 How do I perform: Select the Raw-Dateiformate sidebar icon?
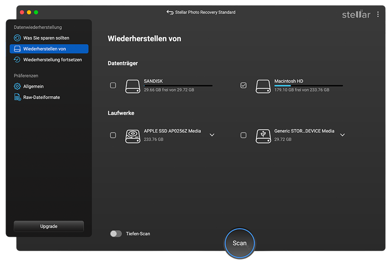[x=17, y=97]
